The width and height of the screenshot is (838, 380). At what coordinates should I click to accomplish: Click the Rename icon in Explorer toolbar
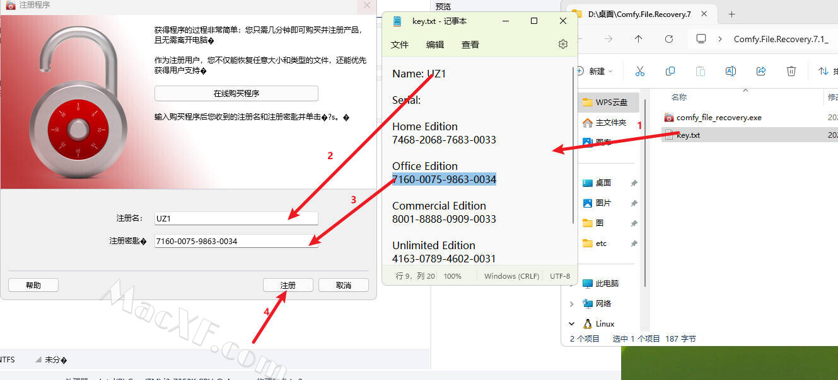click(731, 71)
